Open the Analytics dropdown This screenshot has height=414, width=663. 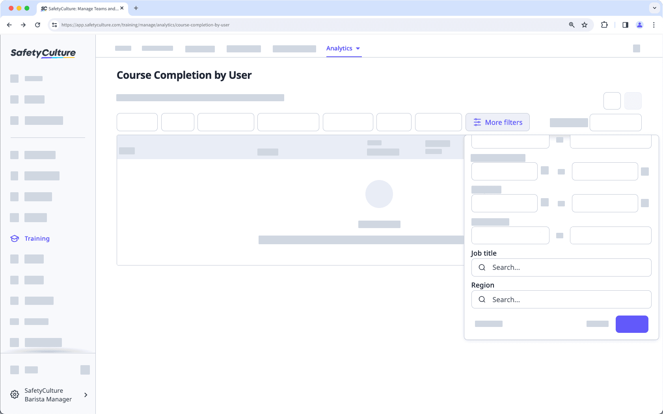pyautogui.click(x=343, y=48)
